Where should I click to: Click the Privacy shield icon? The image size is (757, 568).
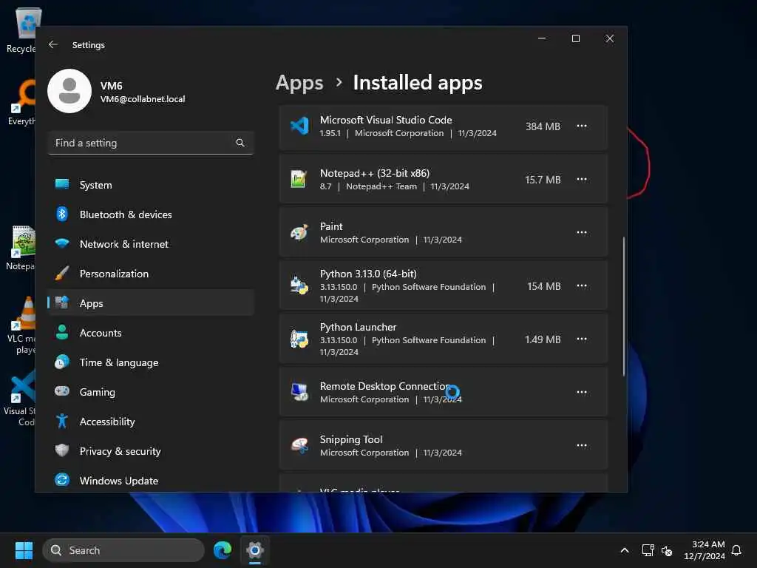coord(62,450)
